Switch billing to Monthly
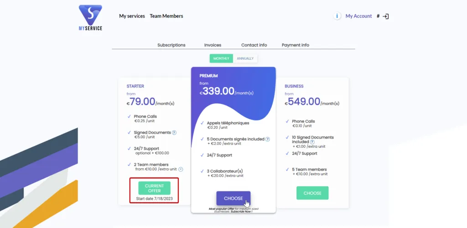 click(221, 58)
